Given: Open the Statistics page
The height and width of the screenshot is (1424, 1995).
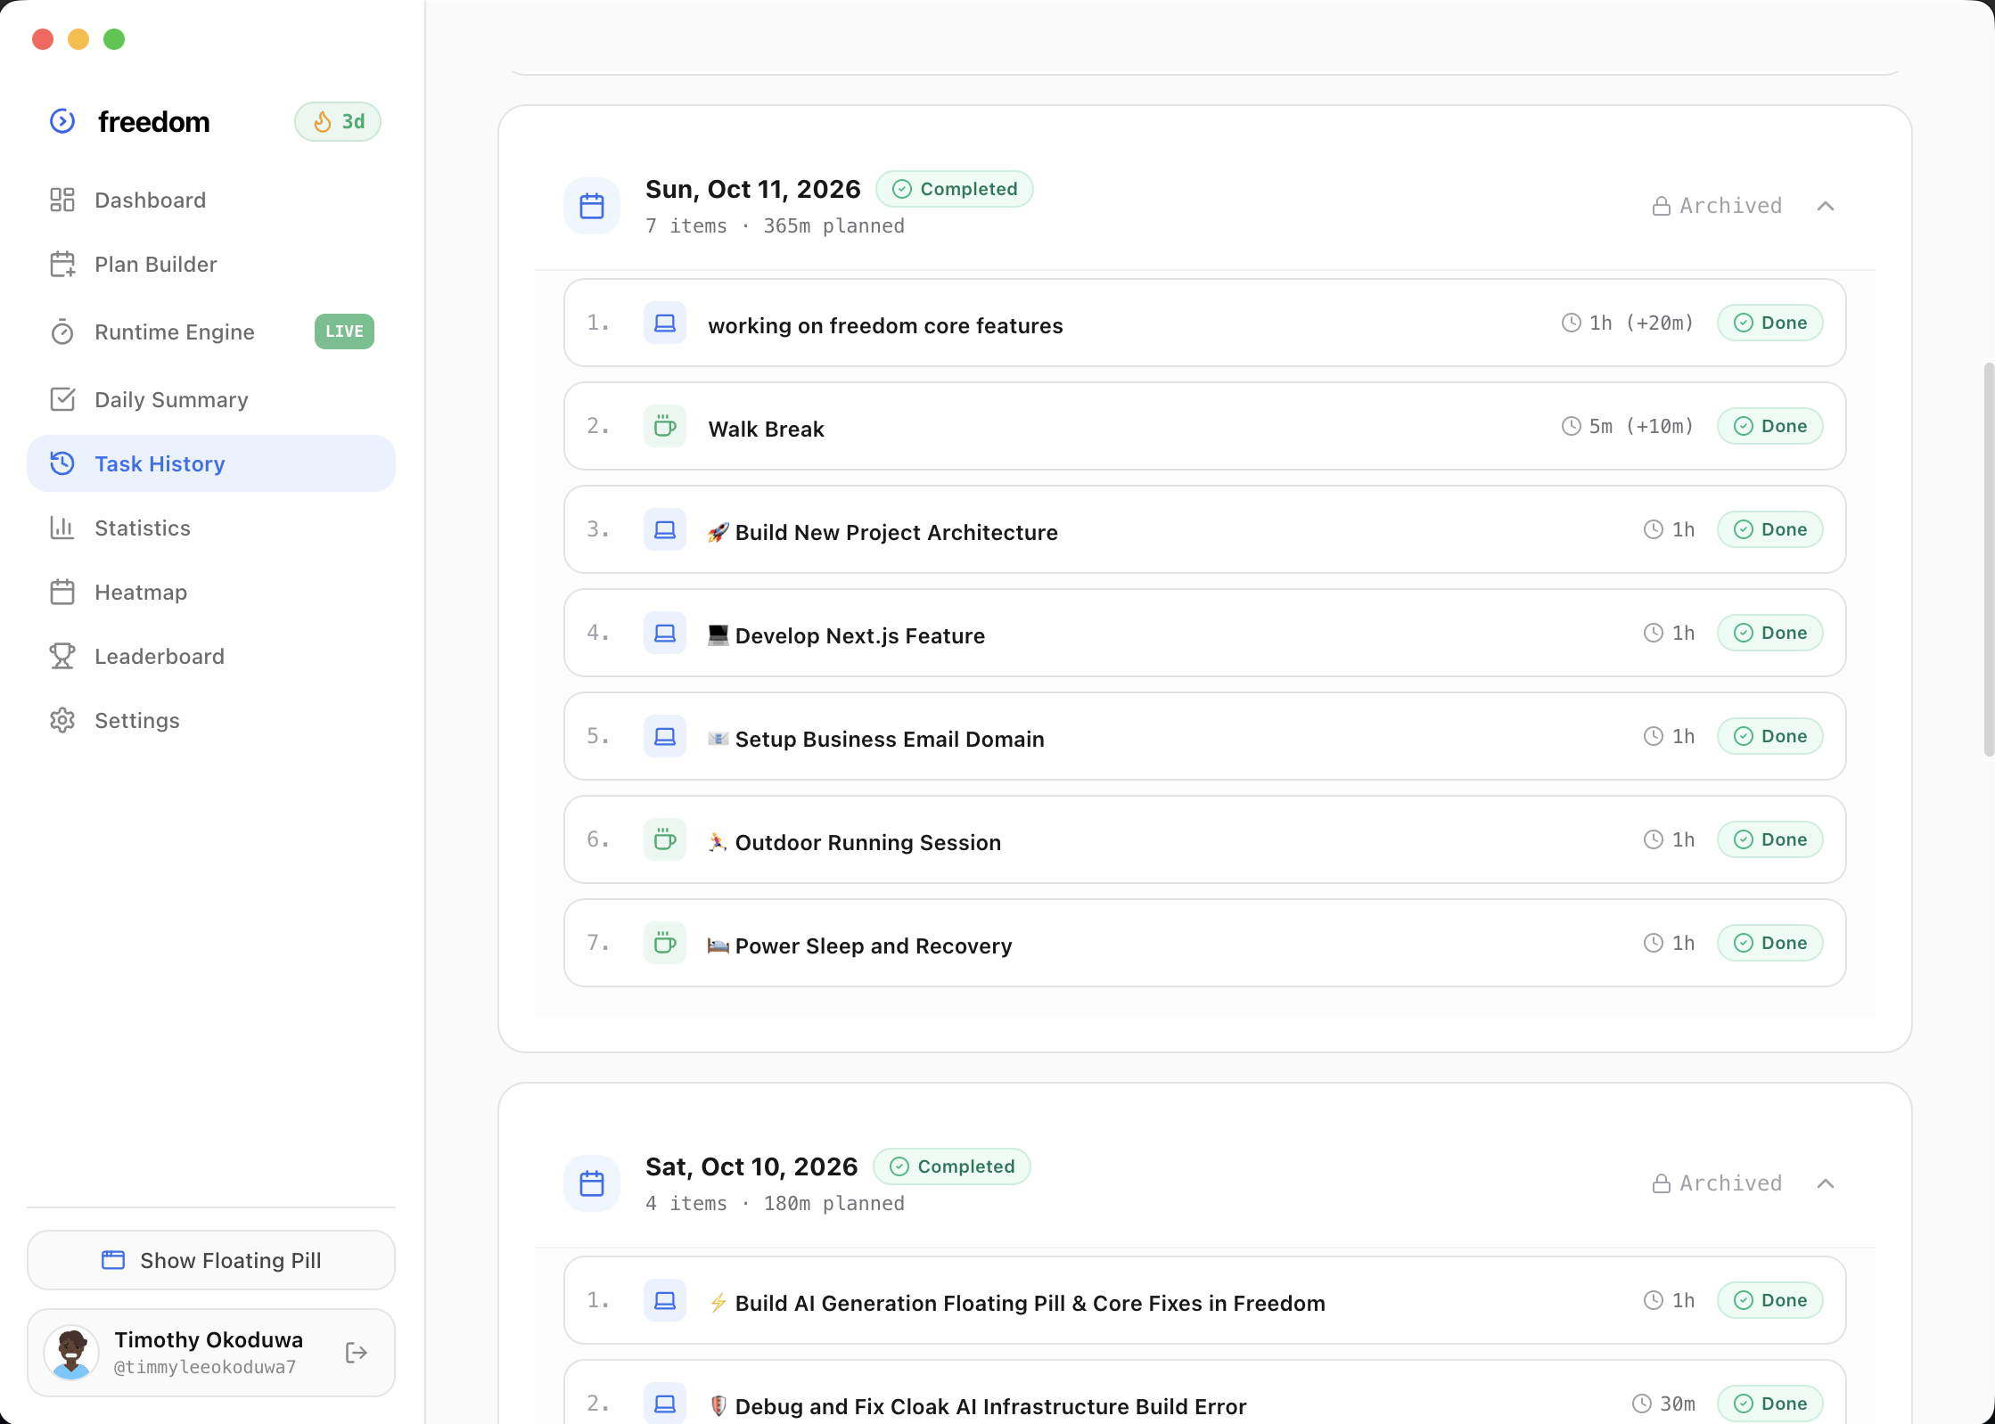Looking at the screenshot, I should click(x=211, y=528).
